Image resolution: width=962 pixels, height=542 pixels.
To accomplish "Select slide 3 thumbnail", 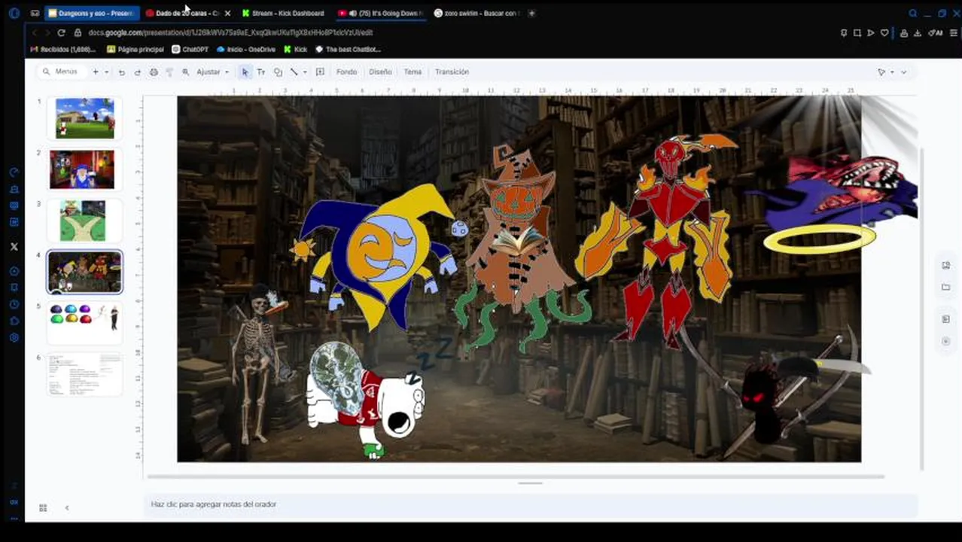I will (83, 221).
